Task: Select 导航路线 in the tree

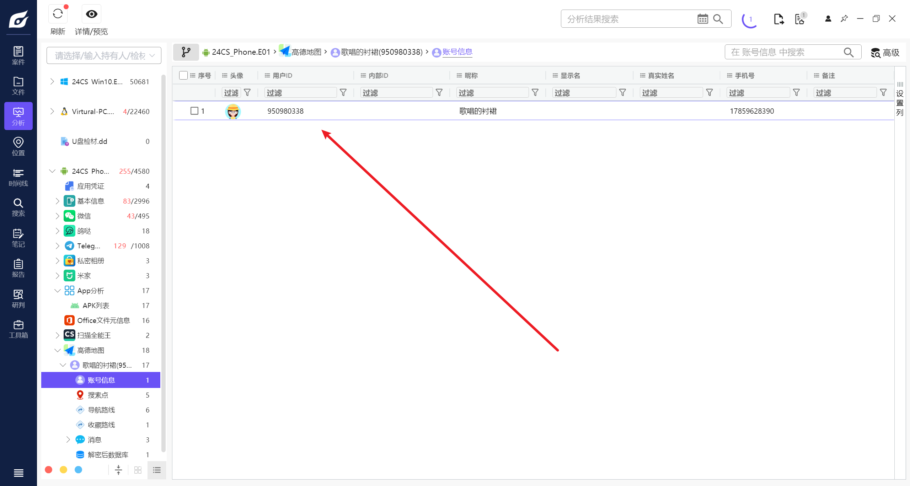Action: click(101, 410)
